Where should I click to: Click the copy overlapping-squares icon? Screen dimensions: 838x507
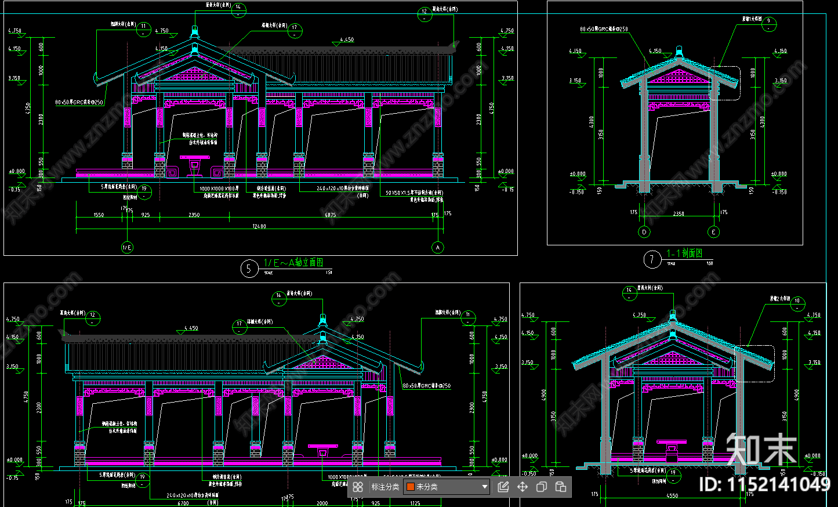(x=542, y=487)
